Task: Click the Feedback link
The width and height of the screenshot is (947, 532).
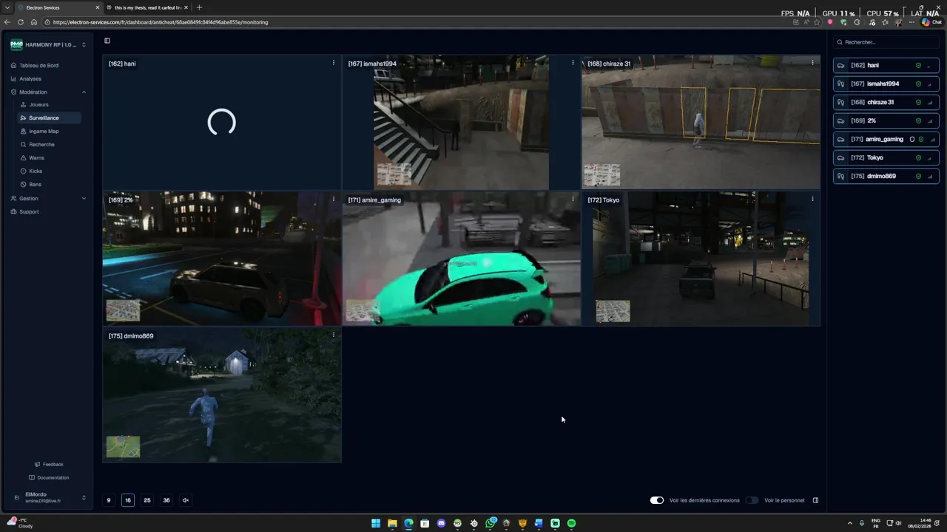Action: click(x=49, y=464)
